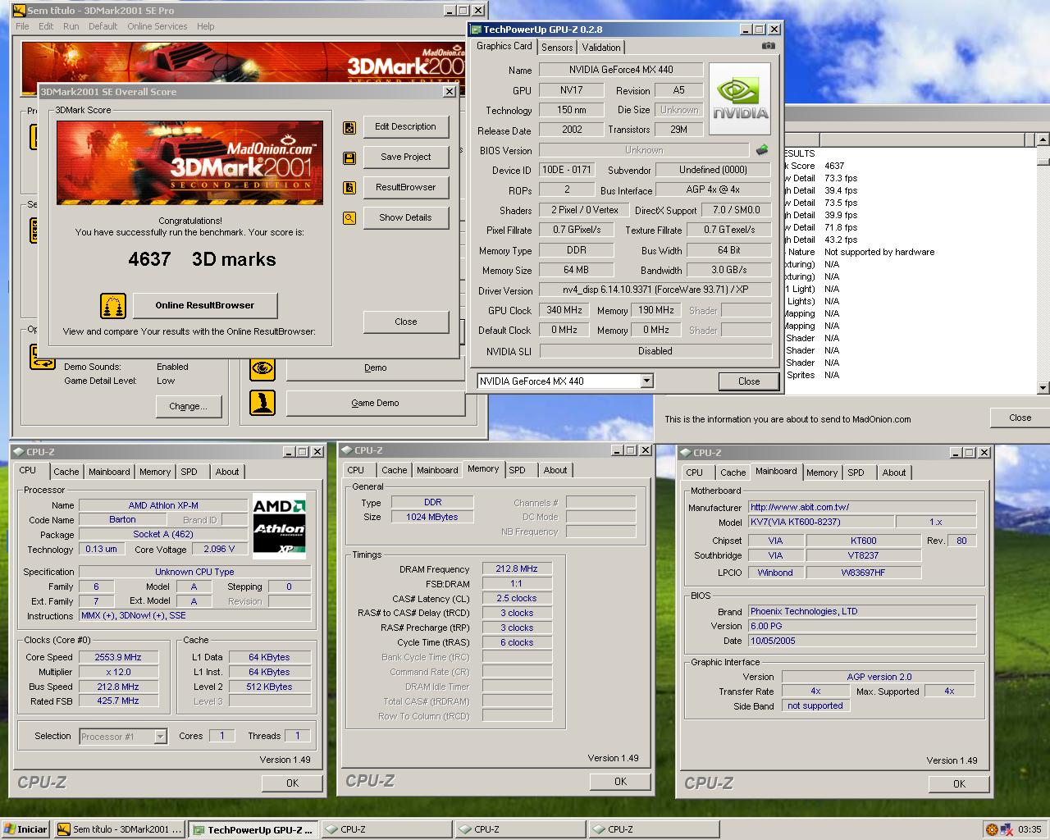Click the ResultBrowser button
1050x840 pixels.
tap(405, 187)
